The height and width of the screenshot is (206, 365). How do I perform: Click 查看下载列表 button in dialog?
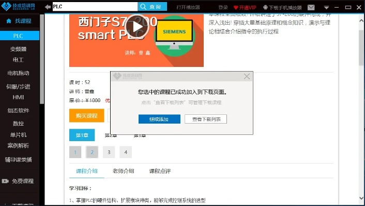pyautogui.click(x=206, y=119)
